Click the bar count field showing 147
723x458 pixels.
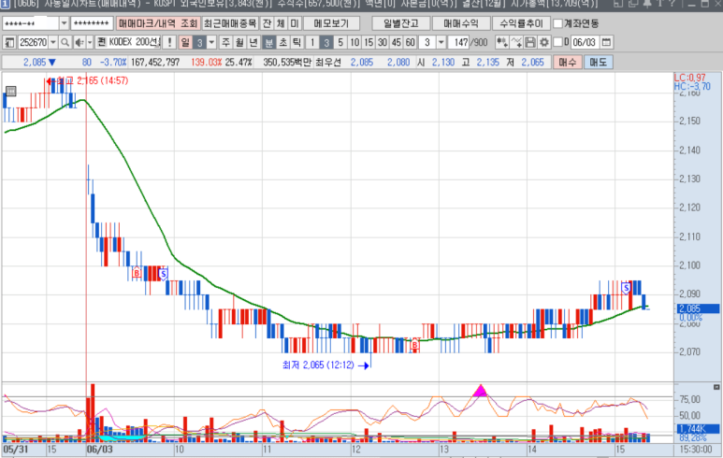459,42
